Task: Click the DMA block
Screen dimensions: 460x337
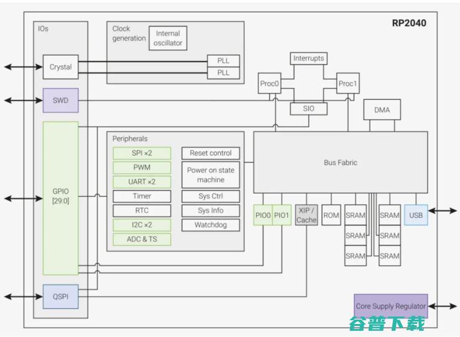Action: point(382,110)
